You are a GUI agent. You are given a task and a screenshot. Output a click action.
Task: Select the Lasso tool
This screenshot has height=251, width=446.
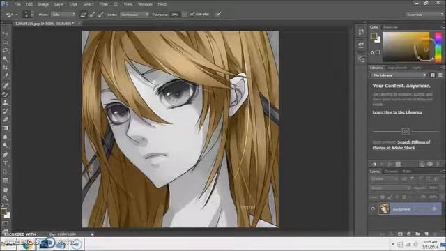pos(5,51)
